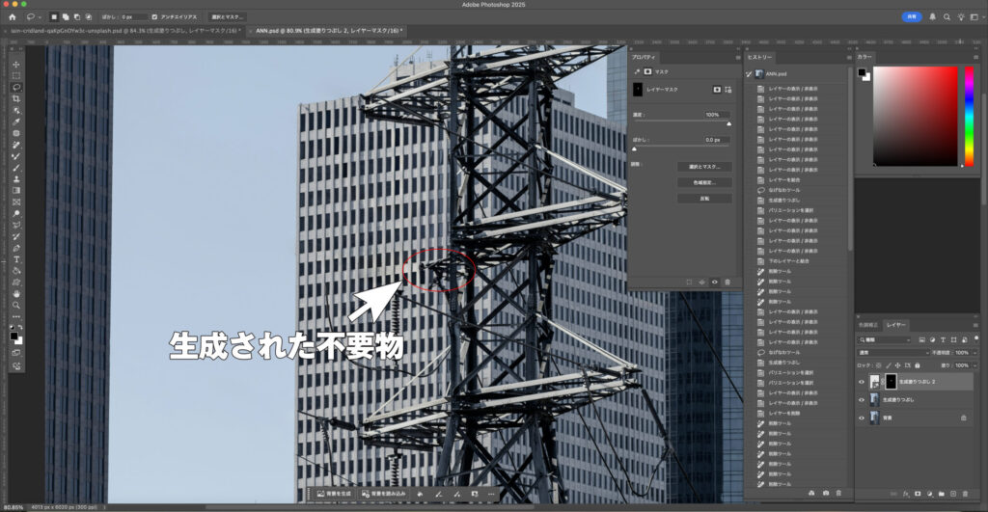The width and height of the screenshot is (988, 512).
Task: Click 選択とマスク button in Properties panel
Action: click(704, 167)
